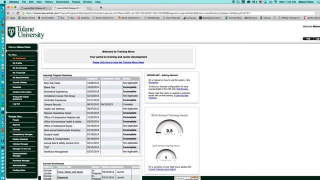Open the Canvas bookmark
This screenshot has width=320, height=180.
pyautogui.click(x=265, y=18)
